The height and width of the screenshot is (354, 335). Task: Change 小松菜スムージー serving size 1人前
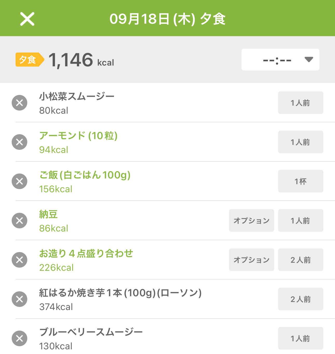coord(301,103)
